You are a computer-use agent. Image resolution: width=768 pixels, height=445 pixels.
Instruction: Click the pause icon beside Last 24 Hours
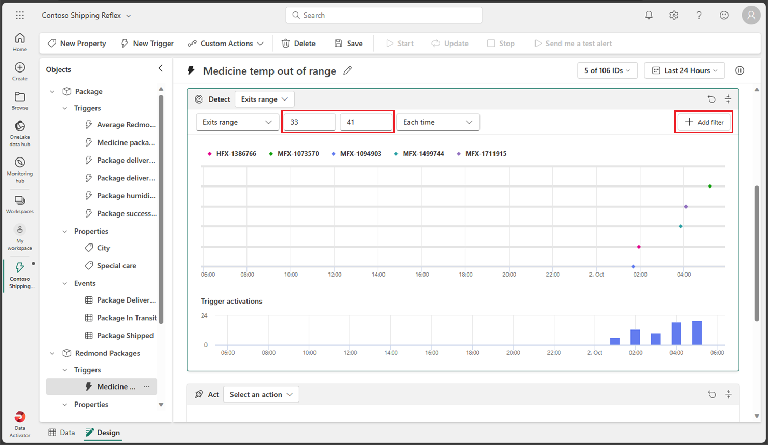[x=739, y=70]
